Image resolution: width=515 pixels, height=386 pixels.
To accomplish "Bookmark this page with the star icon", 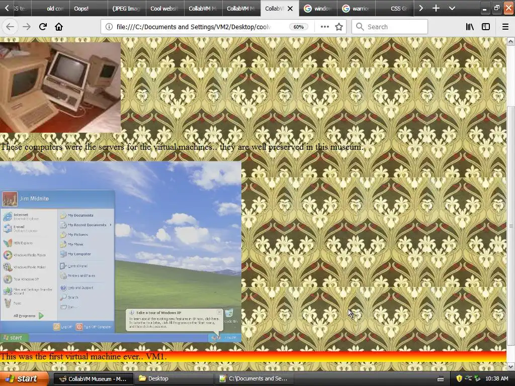I will tap(339, 27).
